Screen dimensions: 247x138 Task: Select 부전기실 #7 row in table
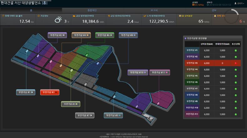pos(213,89)
